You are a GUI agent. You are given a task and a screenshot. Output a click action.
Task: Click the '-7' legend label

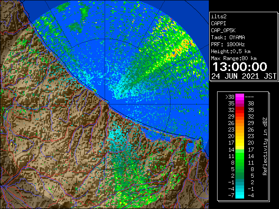click(x=231, y=195)
